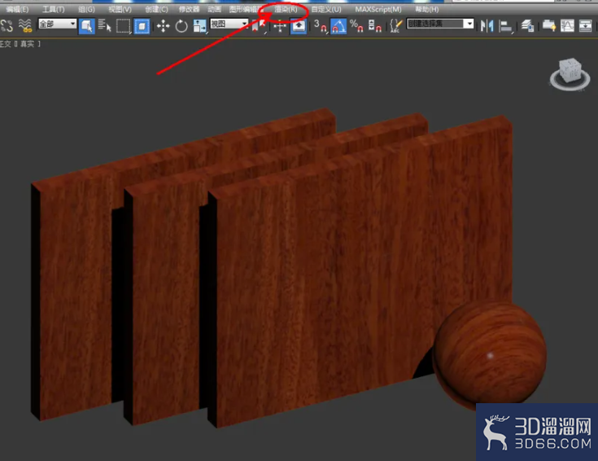598x461 pixels.
Task: Click the Unlink Selection chain icon
Action: tap(7, 26)
